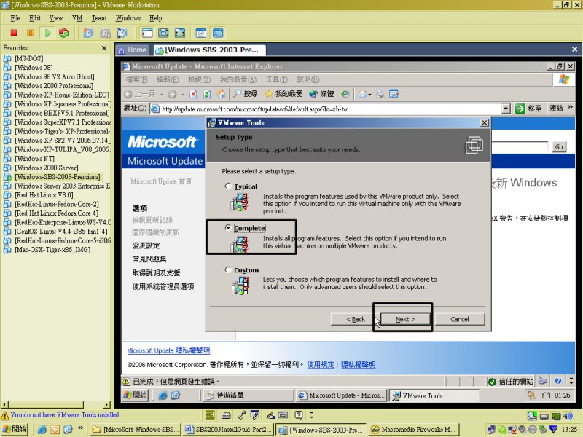Screen dimensions: 583x437
Task: Click the Back button
Action: click(x=356, y=319)
